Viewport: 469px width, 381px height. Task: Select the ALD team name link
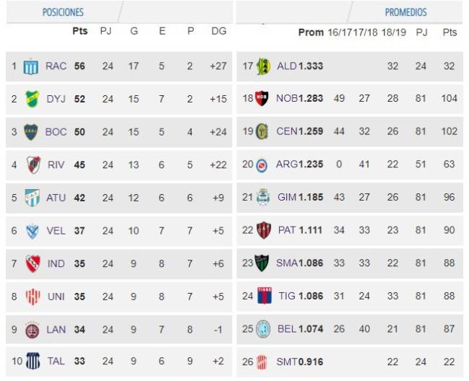pos(287,66)
